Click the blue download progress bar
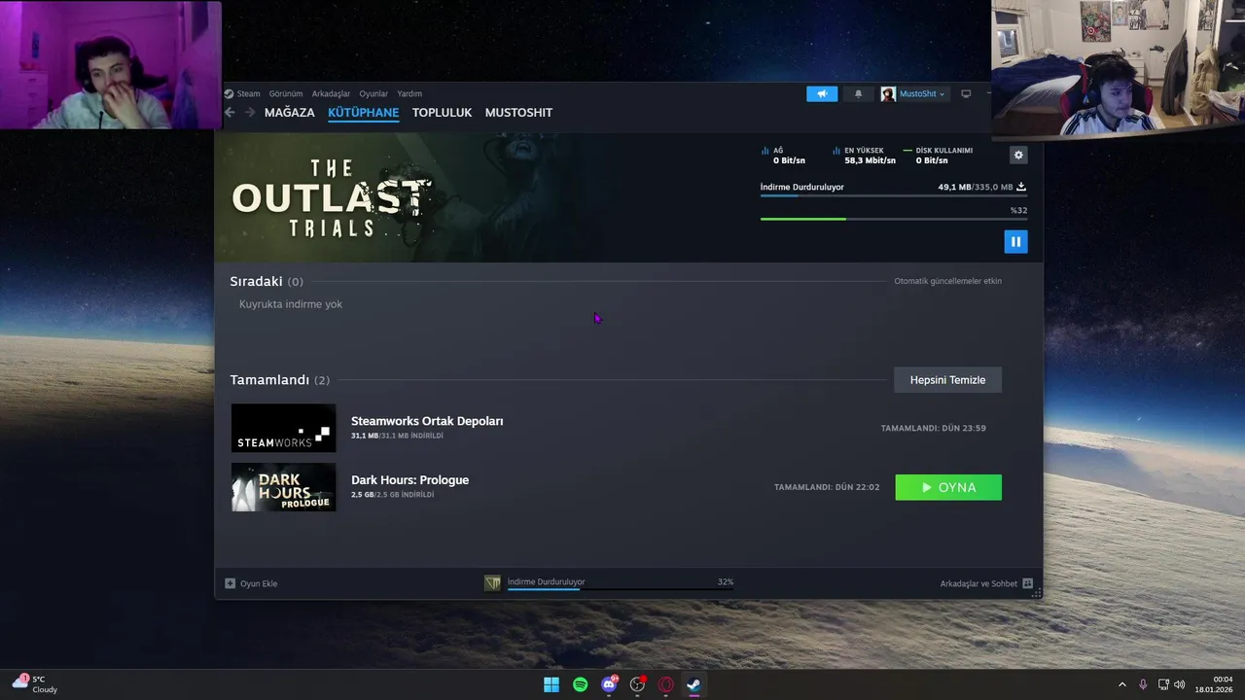The height and width of the screenshot is (700, 1245). click(x=894, y=195)
